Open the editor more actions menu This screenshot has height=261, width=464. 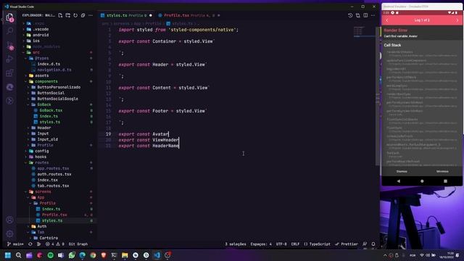[x=373, y=15]
